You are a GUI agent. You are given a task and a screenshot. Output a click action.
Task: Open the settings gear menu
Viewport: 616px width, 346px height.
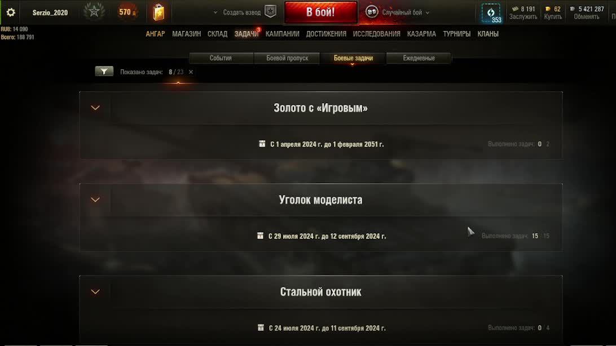pos(11,12)
